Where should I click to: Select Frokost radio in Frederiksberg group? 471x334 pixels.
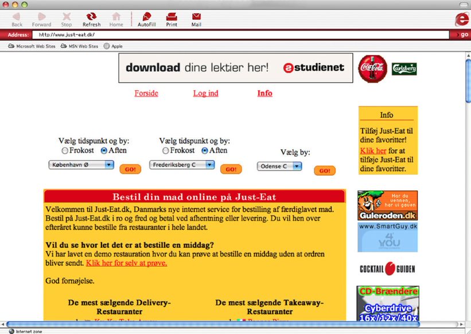[x=166, y=150]
